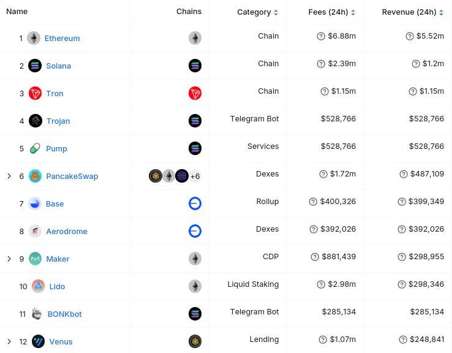Viewport: 452px width, 353px height.
Task: Click the Name column header
Action: tap(17, 11)
